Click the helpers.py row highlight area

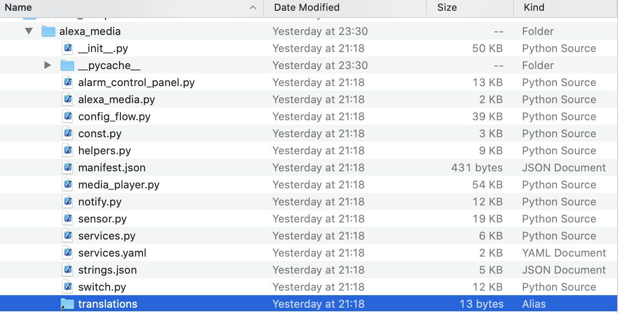click(180, 150)
